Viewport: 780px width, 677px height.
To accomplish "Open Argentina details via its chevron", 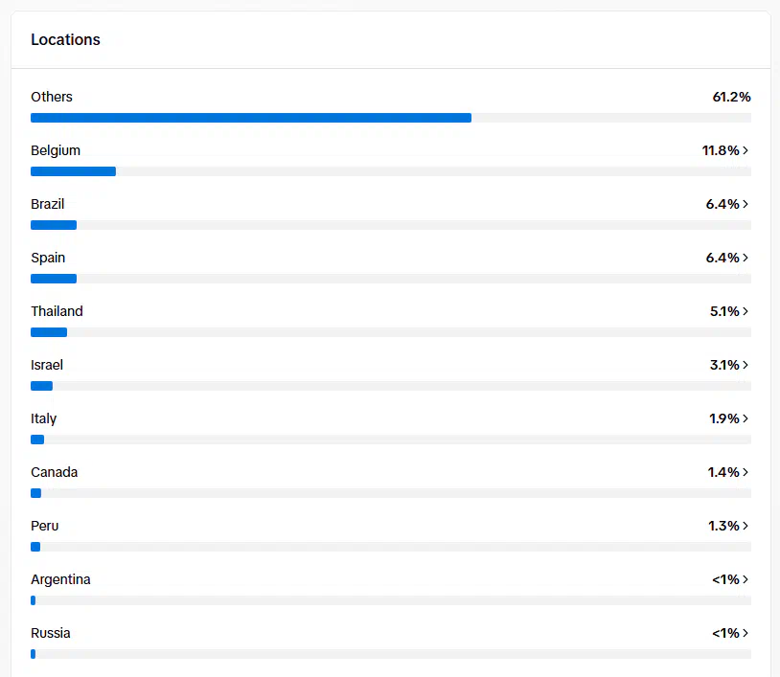I will (746, 579).
